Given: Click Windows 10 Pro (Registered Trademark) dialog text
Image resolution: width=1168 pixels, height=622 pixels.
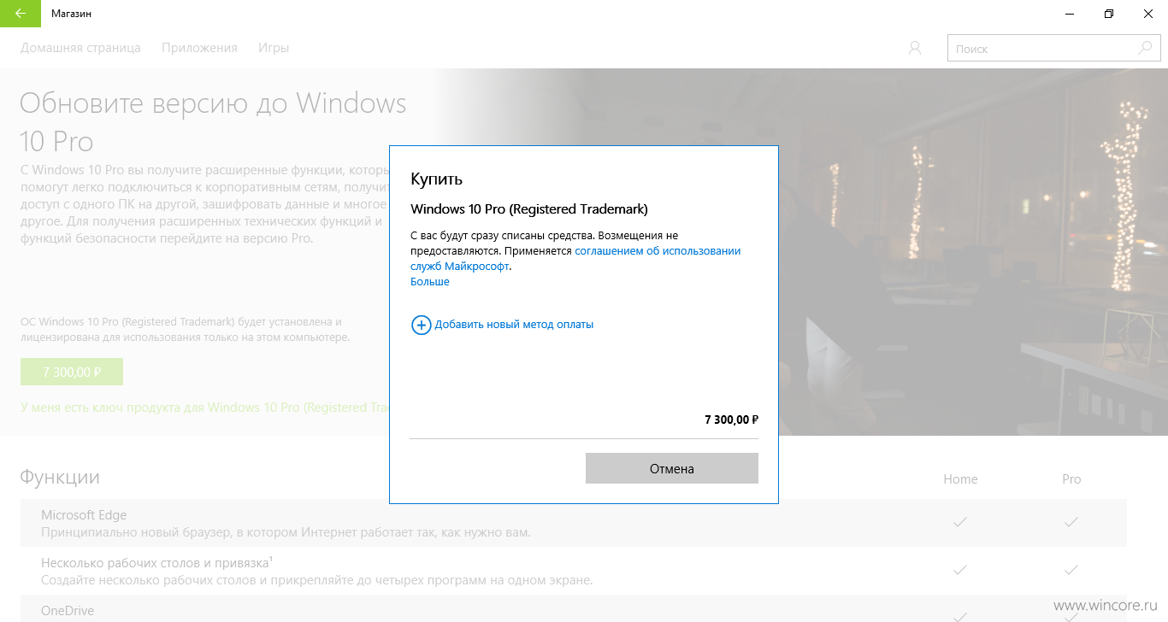Looking at the screenshot, I should pyautogui.click(x=529, y=209).
